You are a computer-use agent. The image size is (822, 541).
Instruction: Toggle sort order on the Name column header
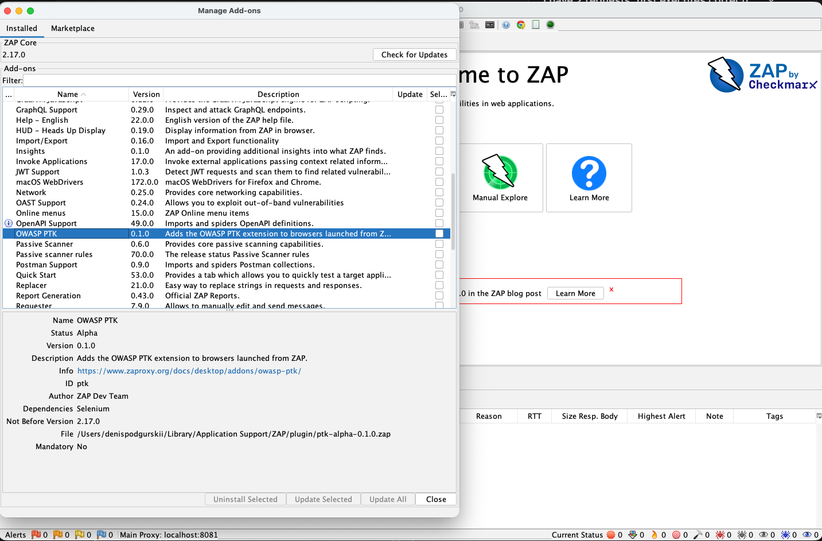(69, 94)
